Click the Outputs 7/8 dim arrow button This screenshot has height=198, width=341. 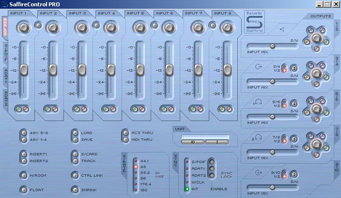307,148
